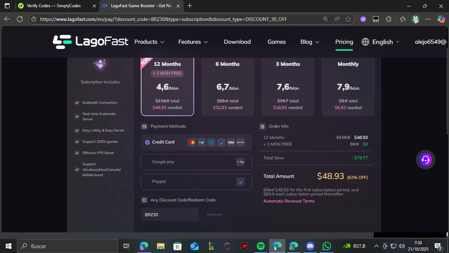Click the Visa logo in Credit Card row

point(231,142)
